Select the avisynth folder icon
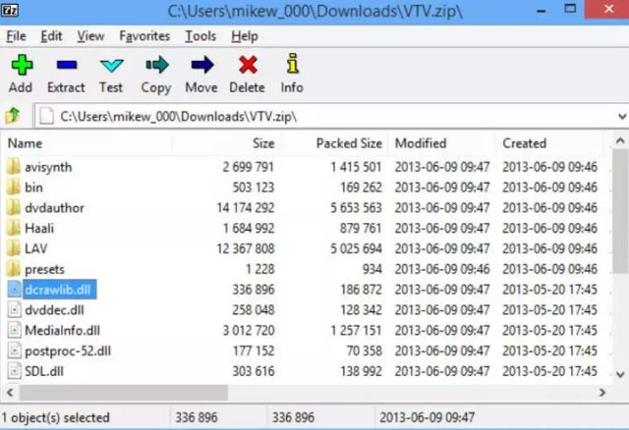Image resolution: width=629 pixels, height=430 pixels. point(14,166)
